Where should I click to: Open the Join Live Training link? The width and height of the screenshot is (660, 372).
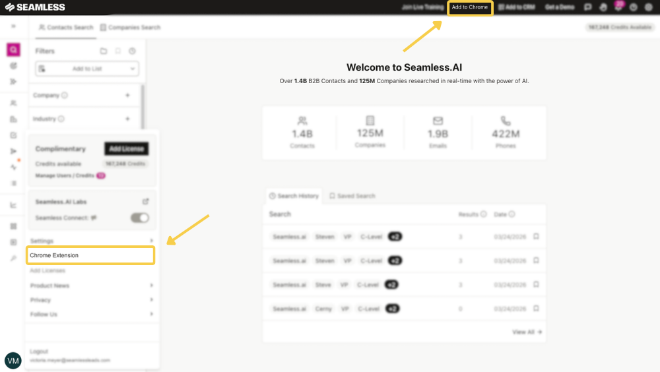[422, 7]
